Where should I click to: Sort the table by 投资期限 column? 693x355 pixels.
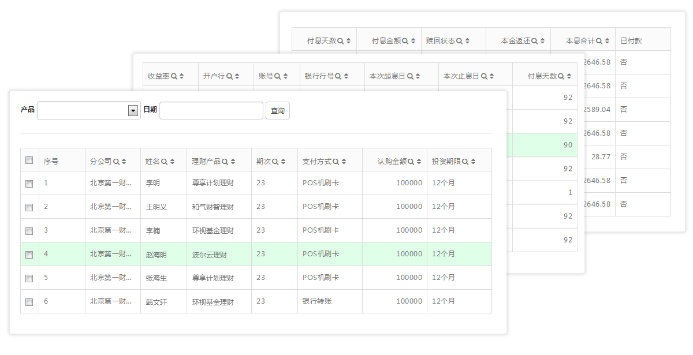coord(473,162)
